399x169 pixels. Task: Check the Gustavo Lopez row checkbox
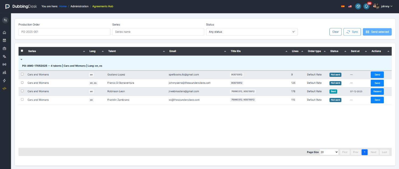[x=22, y=74]
